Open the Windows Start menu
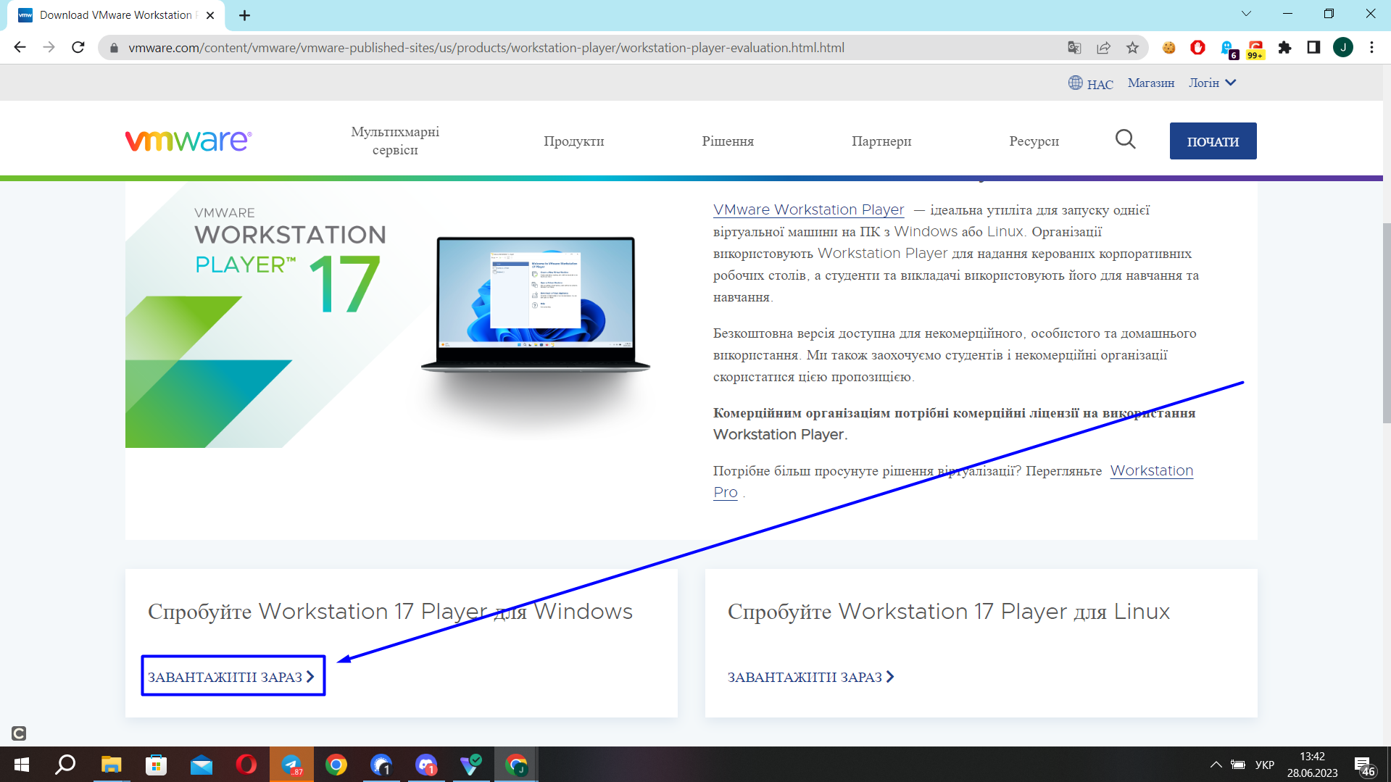Viewport: 1391px width, 782px height. coord(22,765)
